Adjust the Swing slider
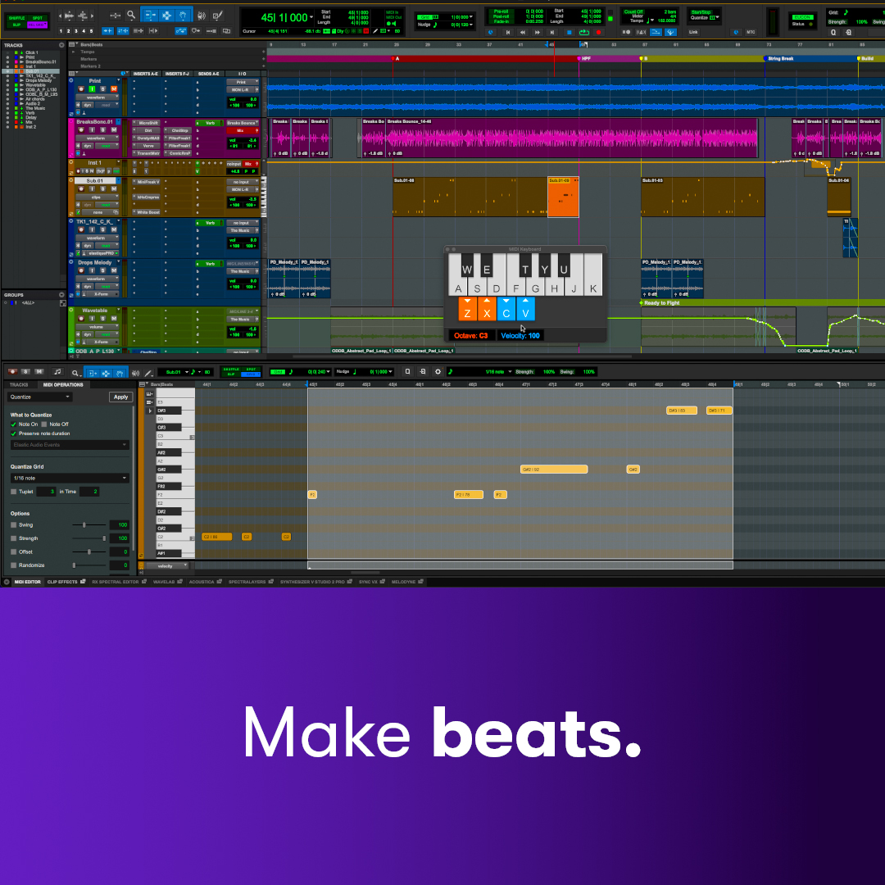 point(84,525)
